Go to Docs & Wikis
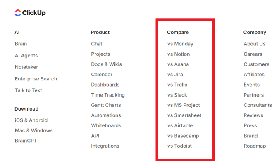Screen dimensions: 279x165 (106, 64)
